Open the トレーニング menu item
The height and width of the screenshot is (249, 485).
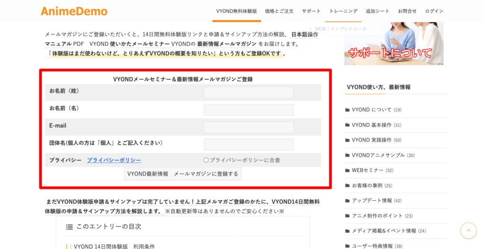[343, 11]
